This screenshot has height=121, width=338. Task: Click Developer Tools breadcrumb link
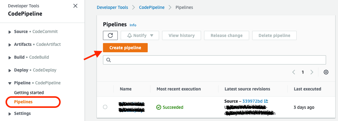[112, 7]
